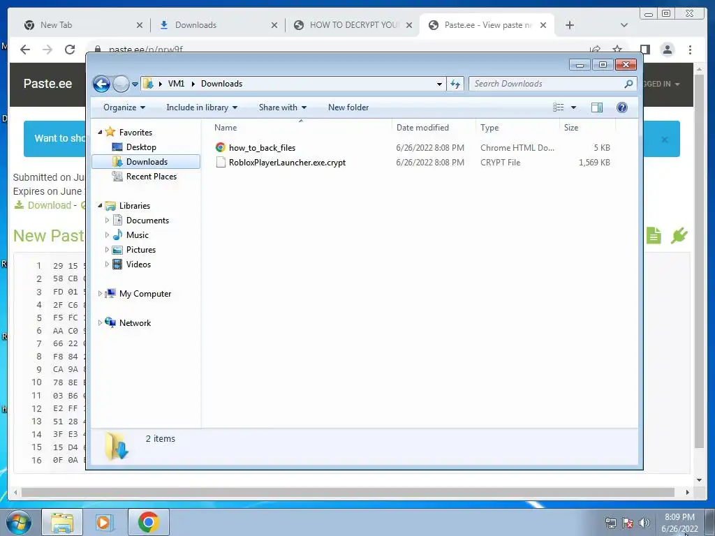Open Chrome profile avatar icon
This screenshot has height=536, width=715.
[668, 50]
